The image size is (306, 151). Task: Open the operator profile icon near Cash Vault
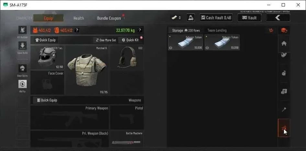coord(190,18)
